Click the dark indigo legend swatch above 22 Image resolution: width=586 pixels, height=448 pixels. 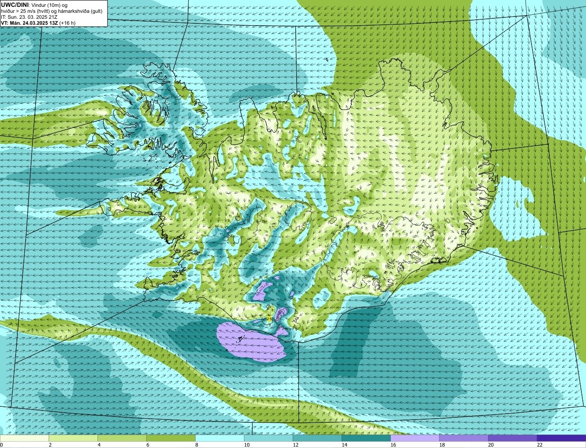562,438
